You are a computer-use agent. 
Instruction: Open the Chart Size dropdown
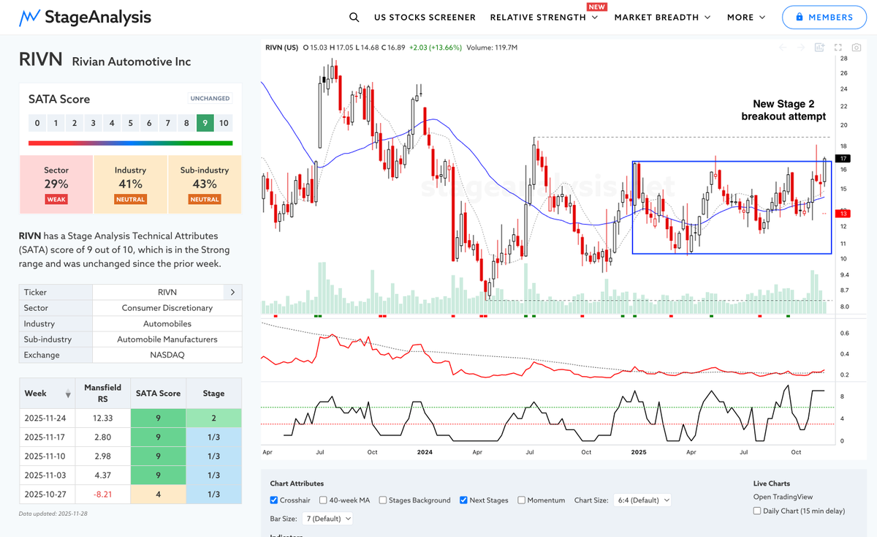coord(643,500)
